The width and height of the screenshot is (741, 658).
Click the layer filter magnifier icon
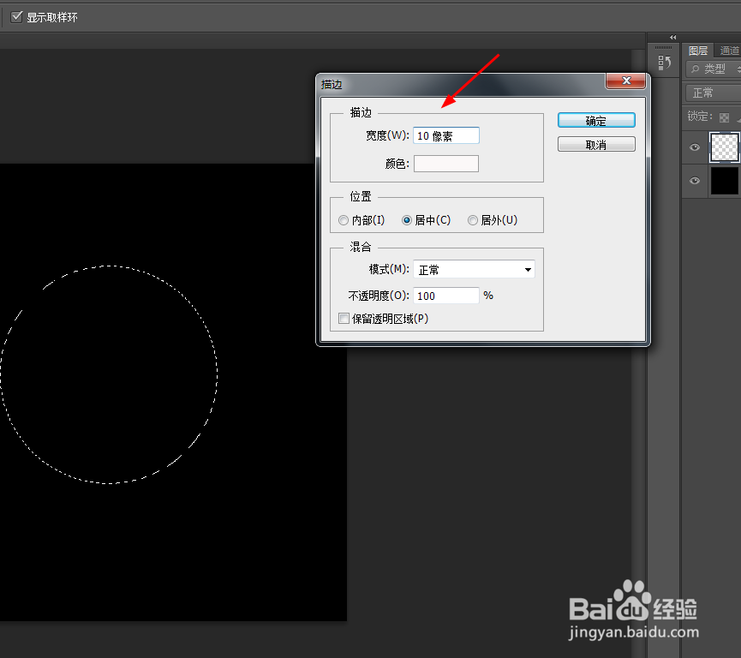[x=695, y=67]
